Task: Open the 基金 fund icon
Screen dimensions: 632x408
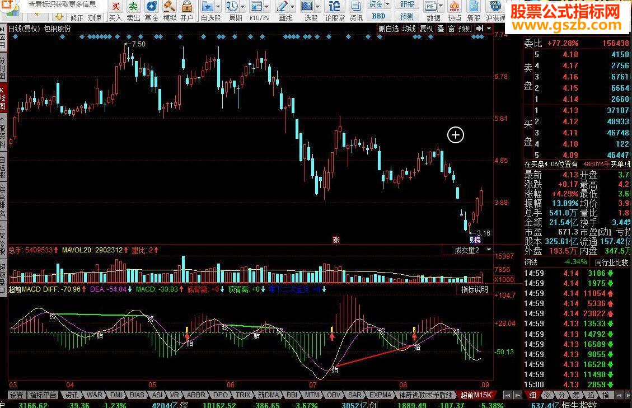Action: coord(152,7)
